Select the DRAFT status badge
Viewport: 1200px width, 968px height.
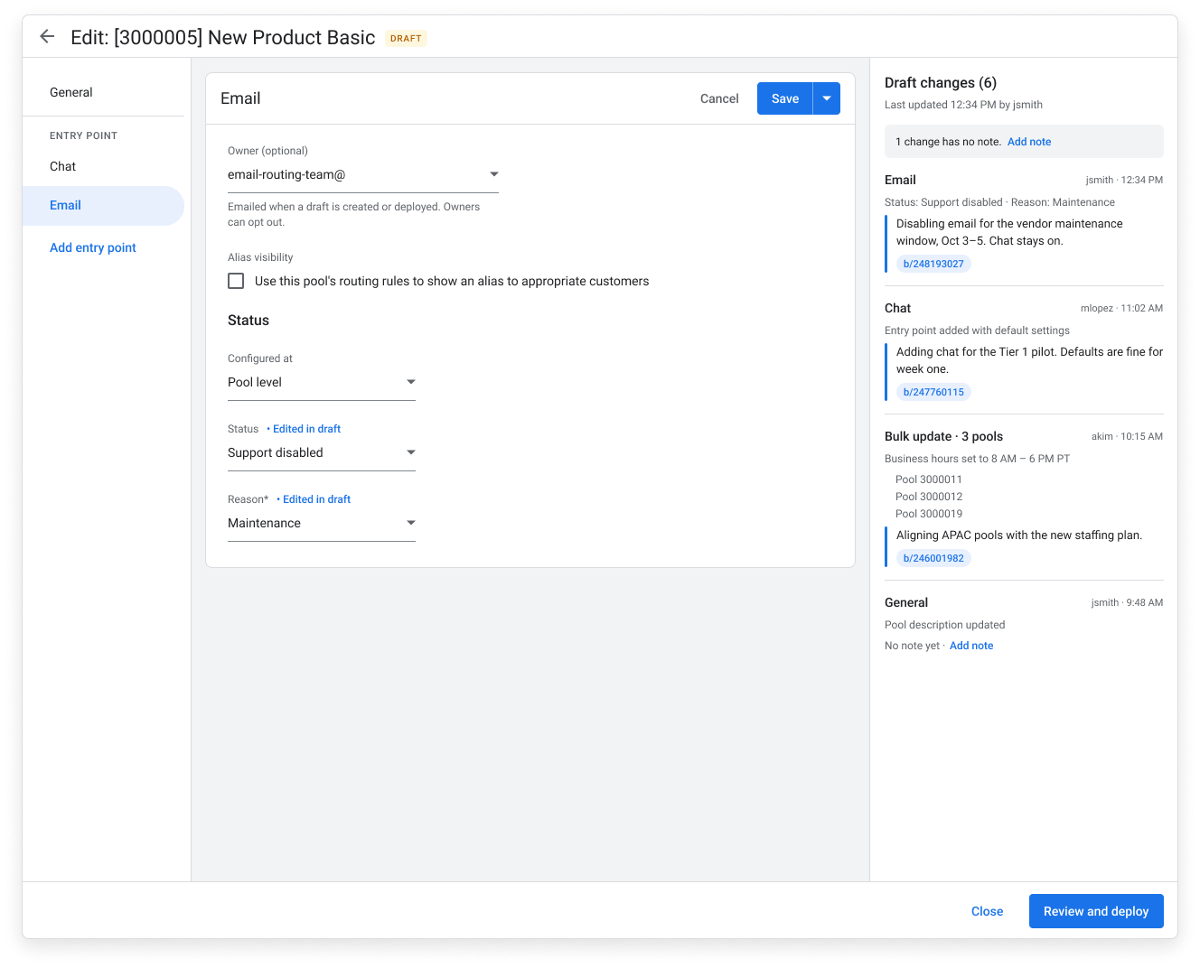tap(406, 38)
